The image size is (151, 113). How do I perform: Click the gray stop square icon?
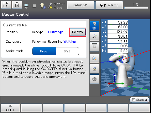(x=34, y=6)
